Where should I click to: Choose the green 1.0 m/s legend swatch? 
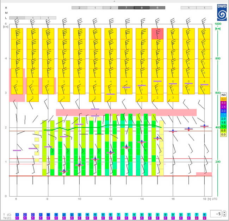click(223, 127)
